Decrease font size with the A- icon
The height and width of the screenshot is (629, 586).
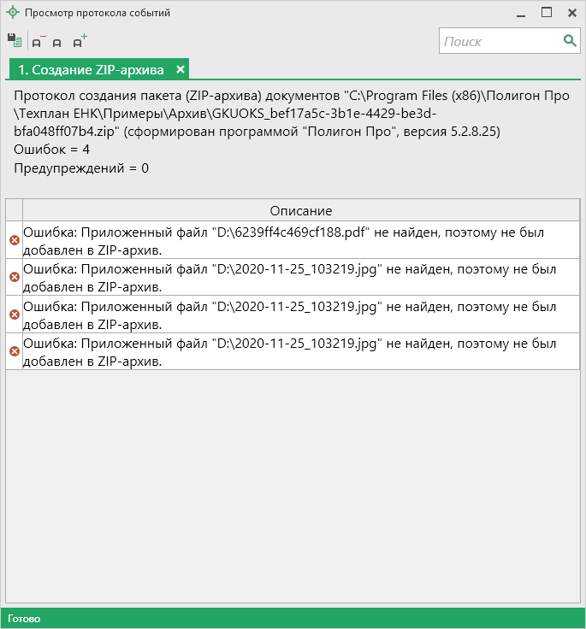tap(38, 41)
